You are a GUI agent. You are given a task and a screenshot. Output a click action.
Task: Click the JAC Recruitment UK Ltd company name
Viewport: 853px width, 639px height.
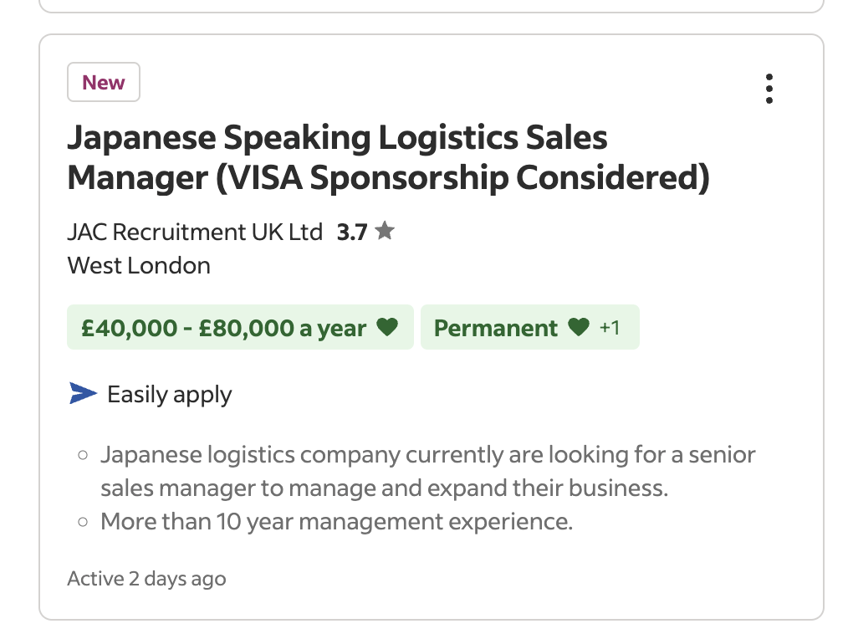coord(195,232)
